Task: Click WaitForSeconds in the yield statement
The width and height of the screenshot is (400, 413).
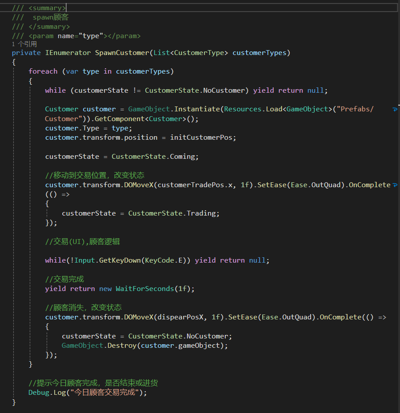Action: click(x=145, y=289)
